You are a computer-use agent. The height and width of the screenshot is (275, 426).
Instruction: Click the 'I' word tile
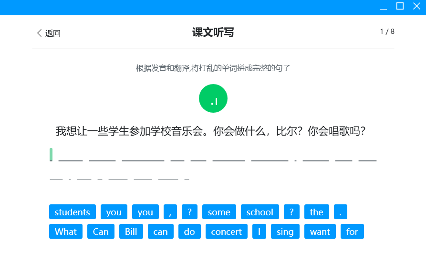point(259,232)
